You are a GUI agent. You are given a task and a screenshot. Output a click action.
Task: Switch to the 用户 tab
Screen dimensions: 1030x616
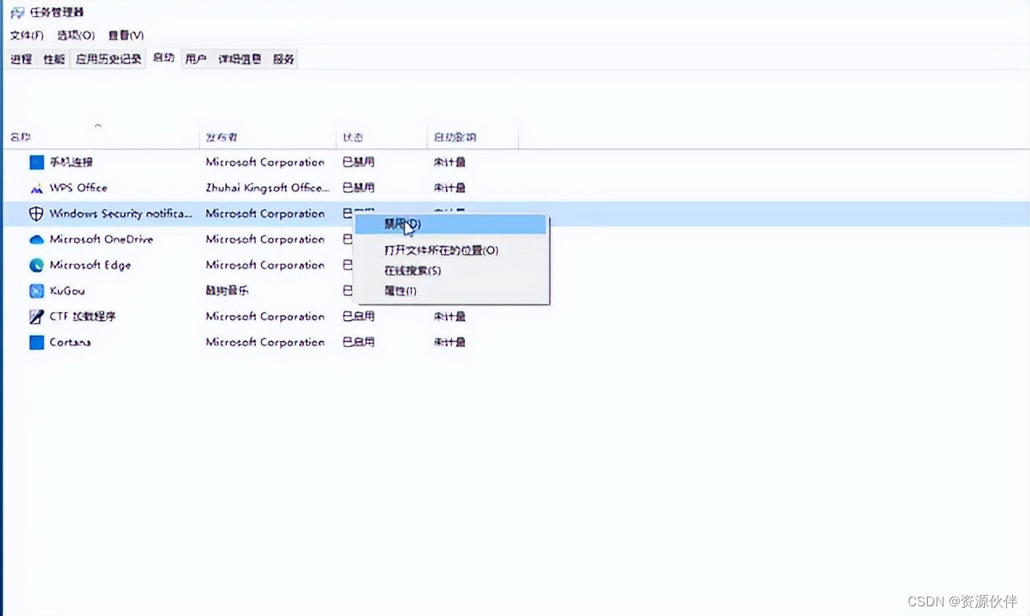(196, 59)
